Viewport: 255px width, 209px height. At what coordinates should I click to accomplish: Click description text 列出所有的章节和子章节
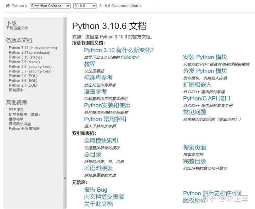coord(205,168)
